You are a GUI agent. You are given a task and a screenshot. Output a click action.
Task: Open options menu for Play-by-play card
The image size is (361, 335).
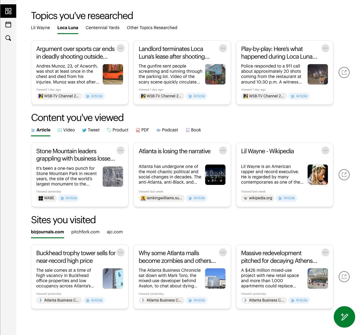325,48
